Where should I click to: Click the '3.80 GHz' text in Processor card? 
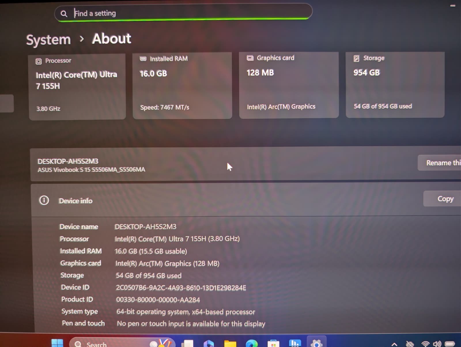[48, 109]
